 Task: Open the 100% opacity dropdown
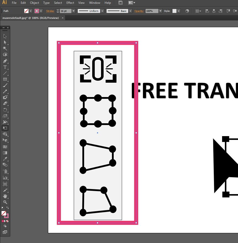pos(160,11)
